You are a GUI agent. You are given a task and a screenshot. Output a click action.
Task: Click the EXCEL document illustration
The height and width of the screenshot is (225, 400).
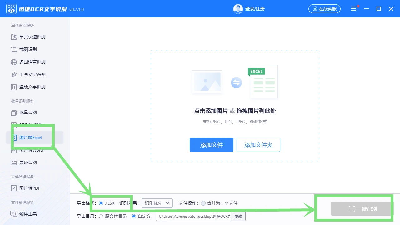pos(263,82)
